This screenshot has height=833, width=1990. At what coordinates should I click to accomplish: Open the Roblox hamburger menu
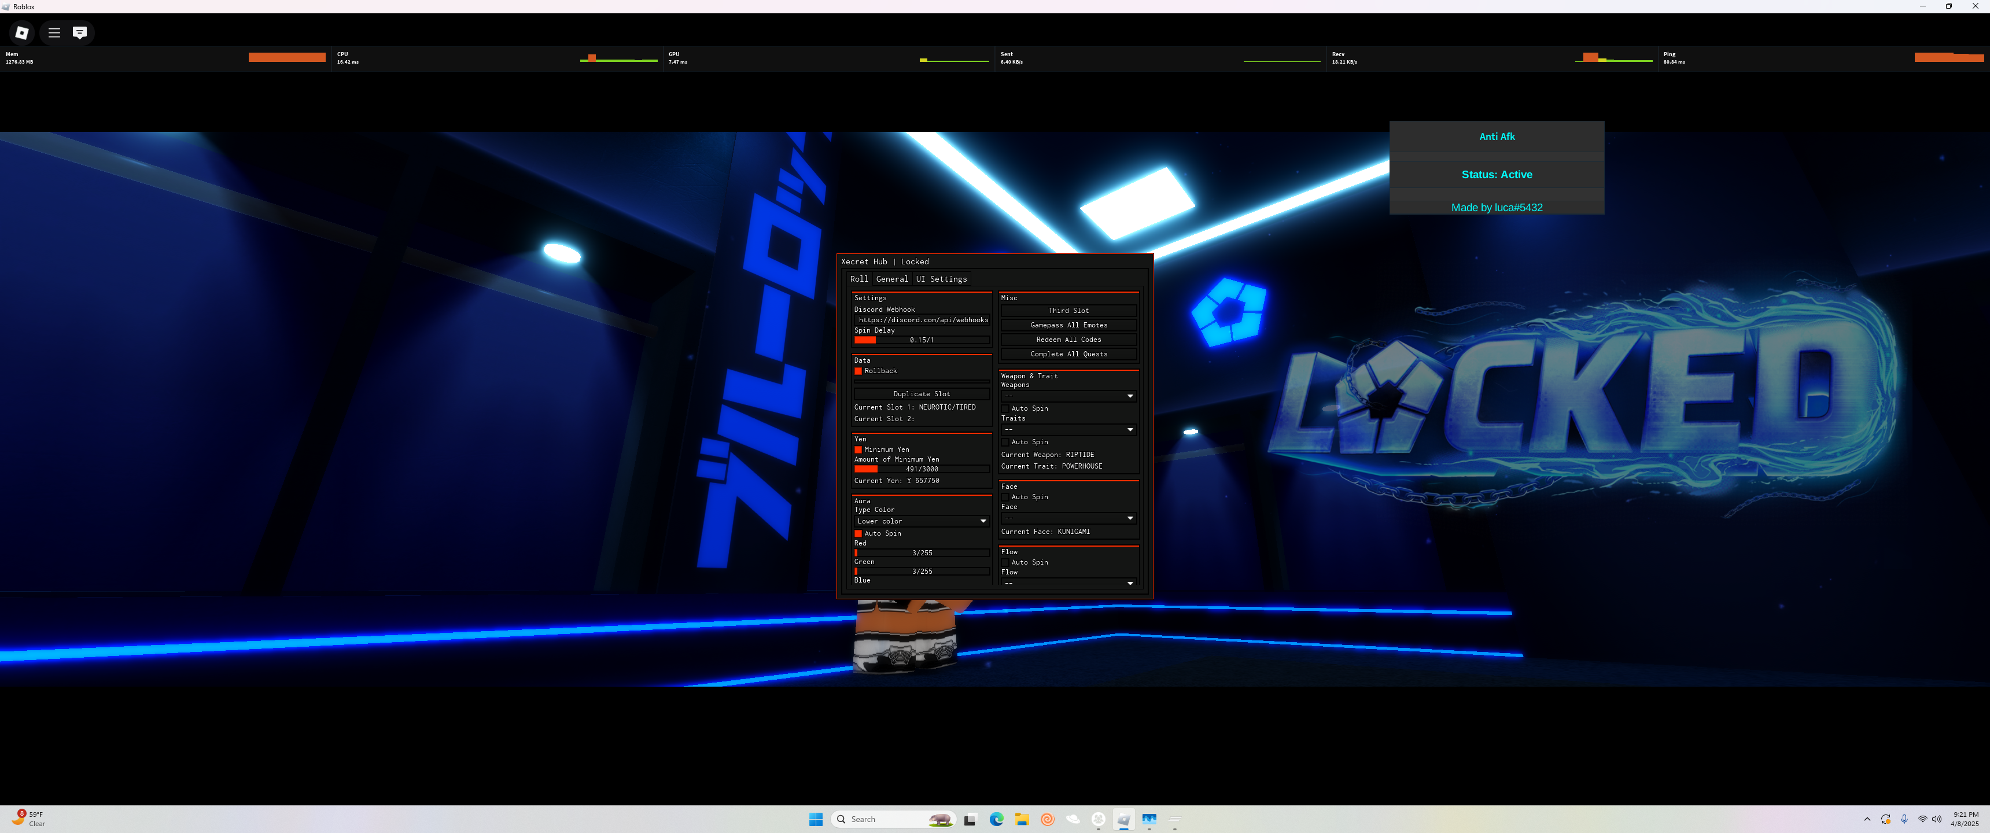[x=54, y=32]
